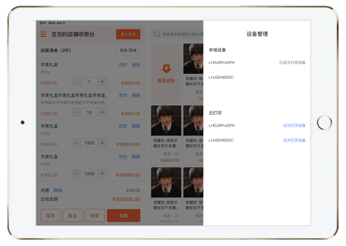Open the hamburger menu beside the store title
The image size is (346, 246).
click(x=44, y=34)
